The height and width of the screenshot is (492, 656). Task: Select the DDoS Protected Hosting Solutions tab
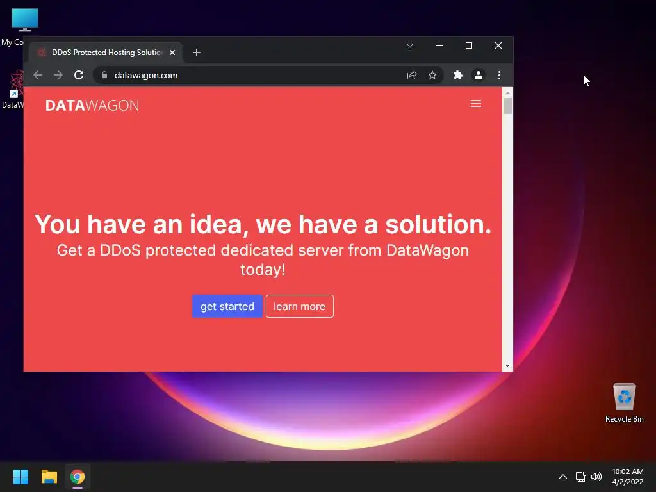coord(106,53)
